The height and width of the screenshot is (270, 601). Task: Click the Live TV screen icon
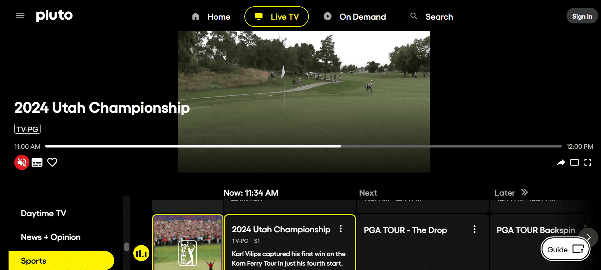259,16
